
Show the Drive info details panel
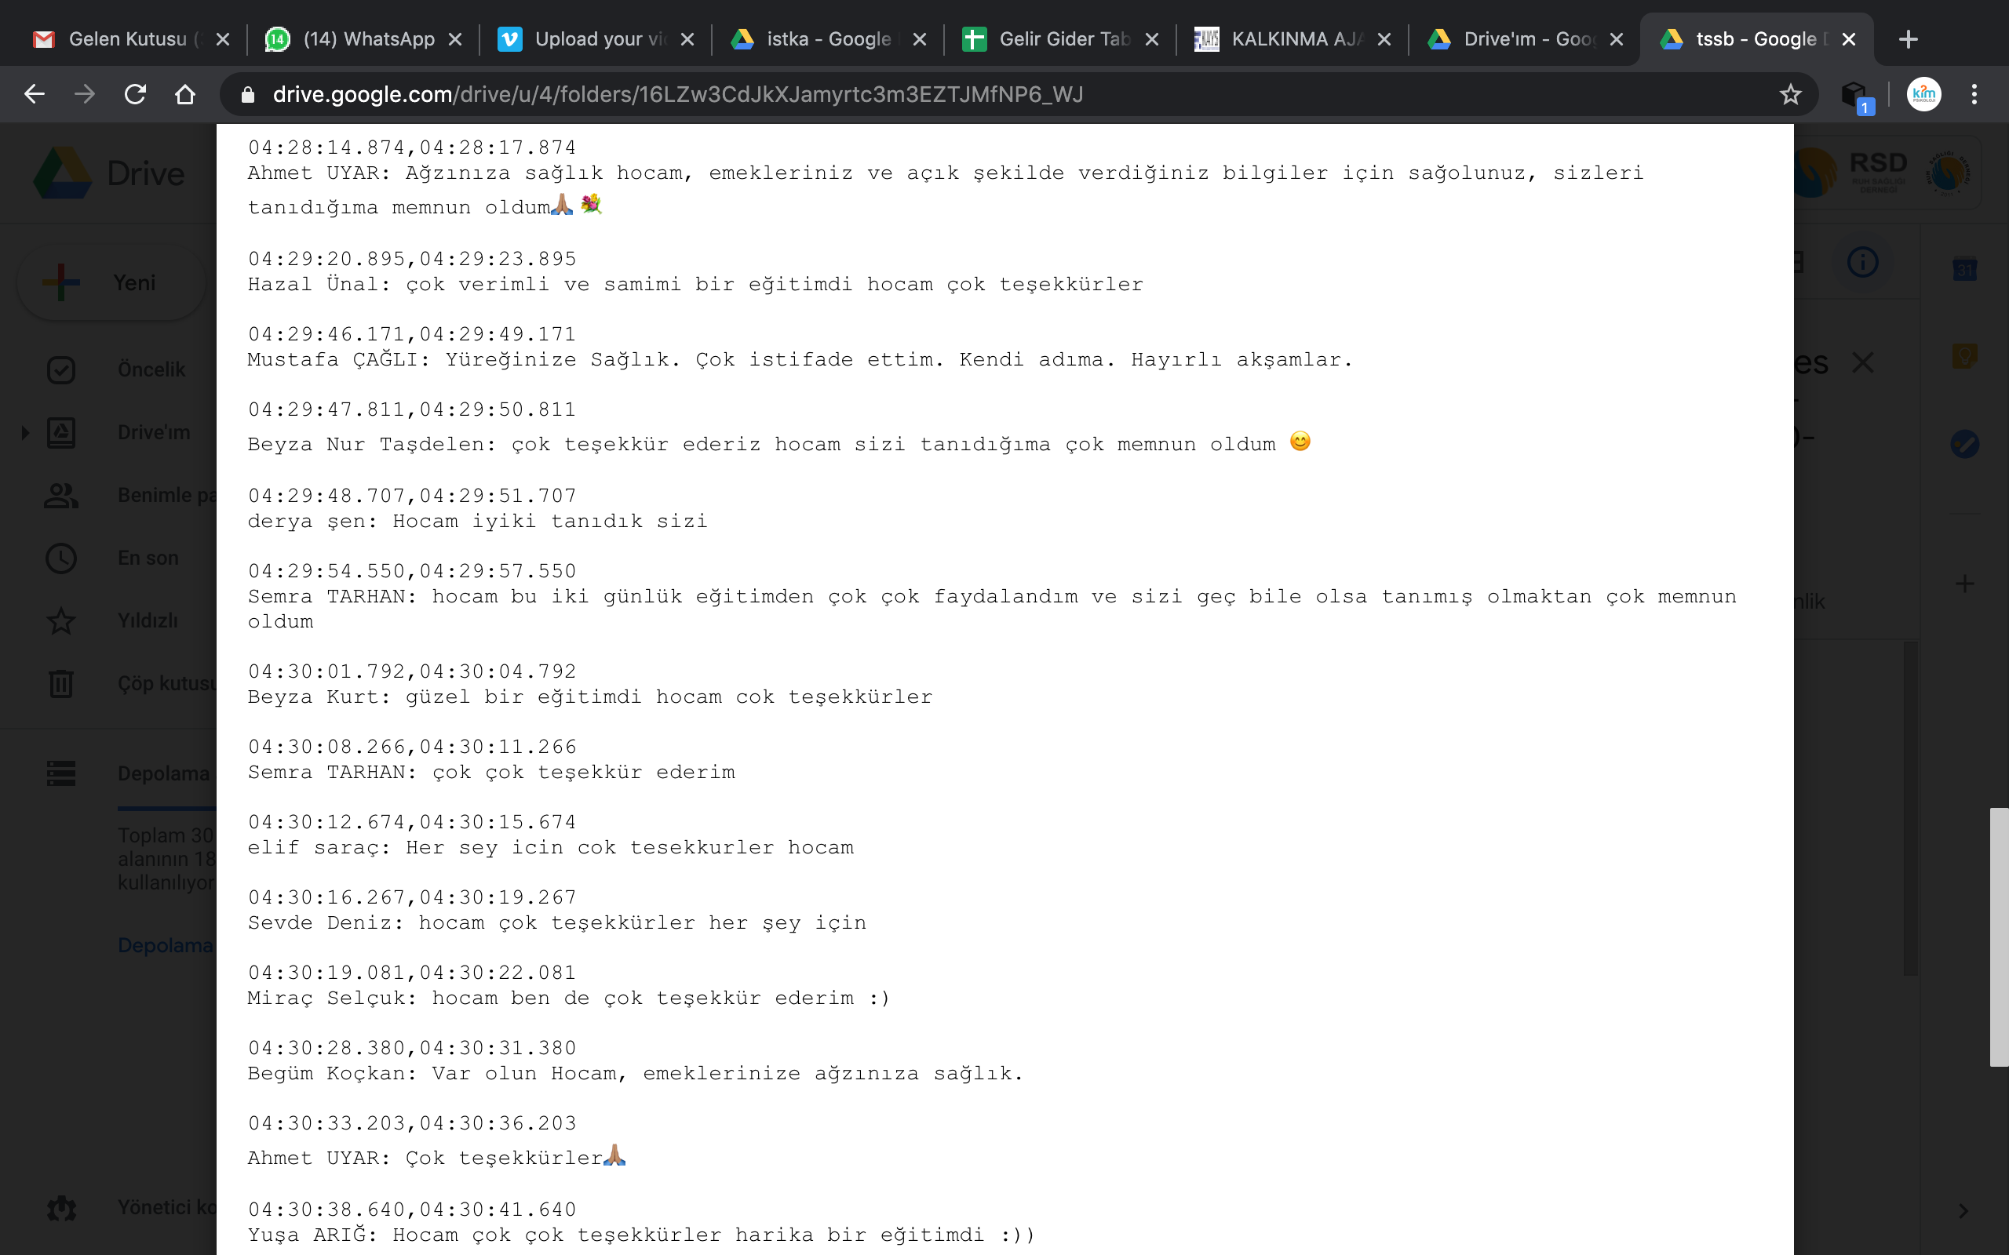point(1863,262)
